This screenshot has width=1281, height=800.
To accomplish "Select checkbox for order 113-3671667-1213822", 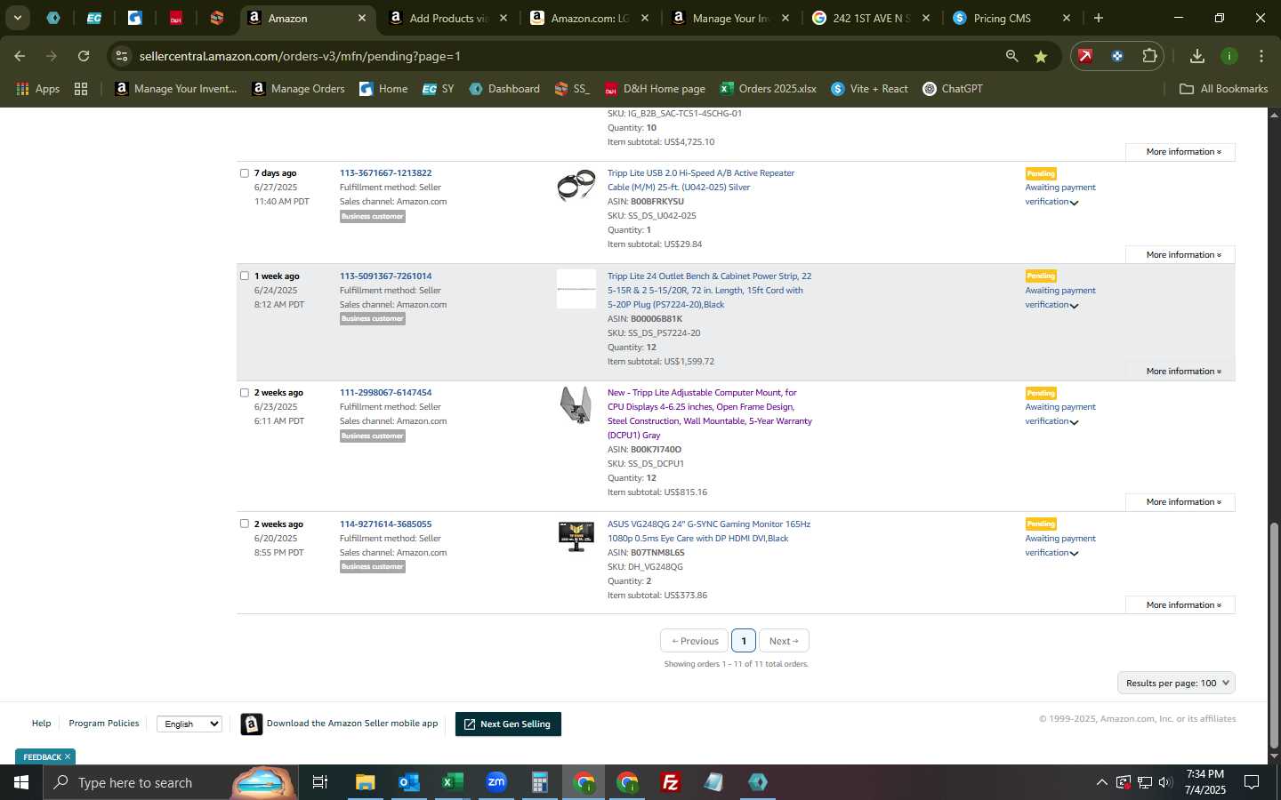I will pos(245,173).
